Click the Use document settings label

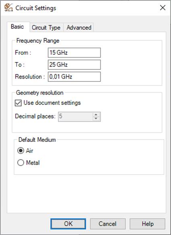(52, 103)
